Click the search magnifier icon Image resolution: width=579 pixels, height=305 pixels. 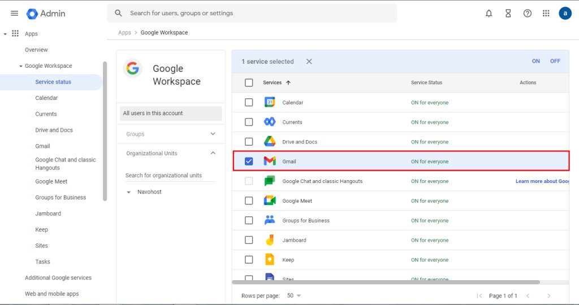(118, 13)
